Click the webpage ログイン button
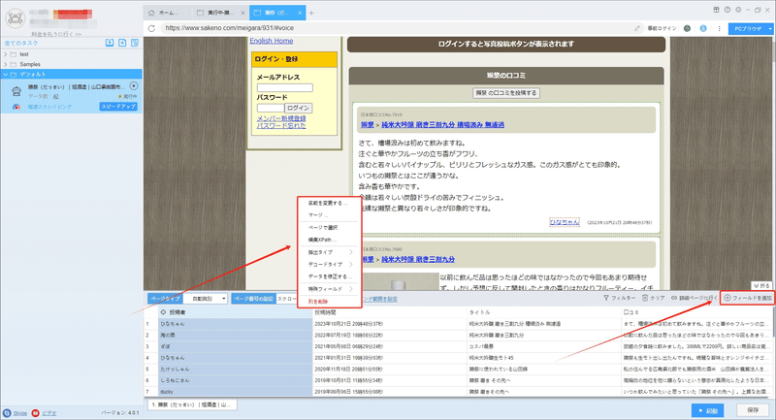 (299, 108)
